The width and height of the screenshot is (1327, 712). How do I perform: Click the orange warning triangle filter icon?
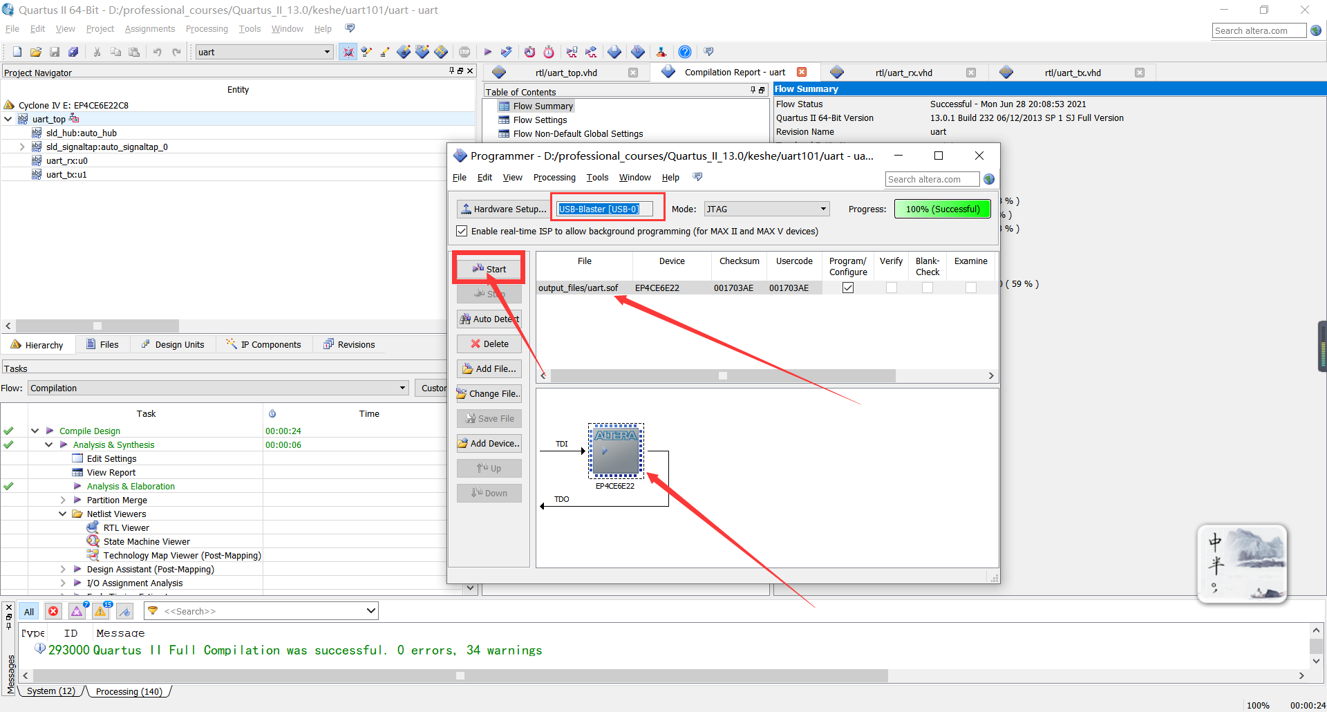(x=101, y=611)
